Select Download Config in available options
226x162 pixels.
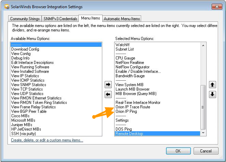(x=56, y=49)
